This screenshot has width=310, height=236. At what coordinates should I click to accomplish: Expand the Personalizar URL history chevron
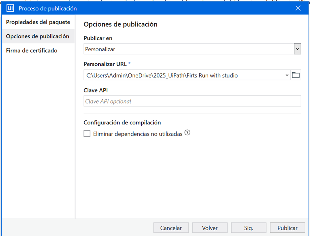pyautogui.click(x=287, y=75)
